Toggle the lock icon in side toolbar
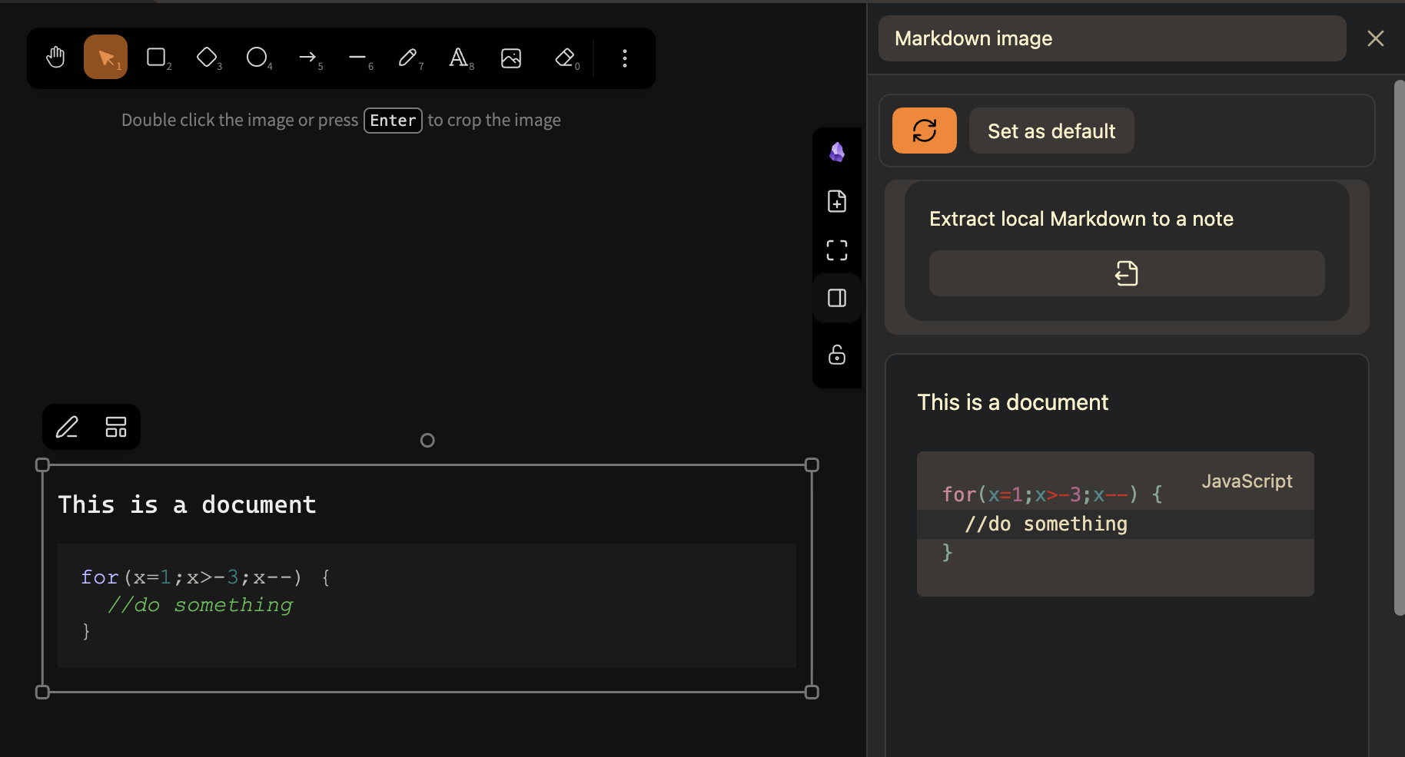The width and height of the screenshot is (1405, 757). [x=837, y=355]
